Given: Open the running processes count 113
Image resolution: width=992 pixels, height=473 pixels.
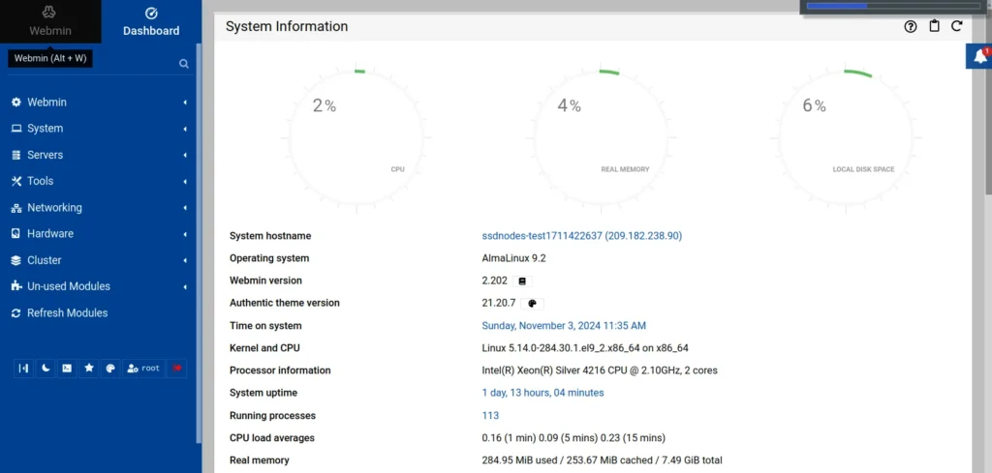Looking at the screenshot, I should tap(490, 416).
